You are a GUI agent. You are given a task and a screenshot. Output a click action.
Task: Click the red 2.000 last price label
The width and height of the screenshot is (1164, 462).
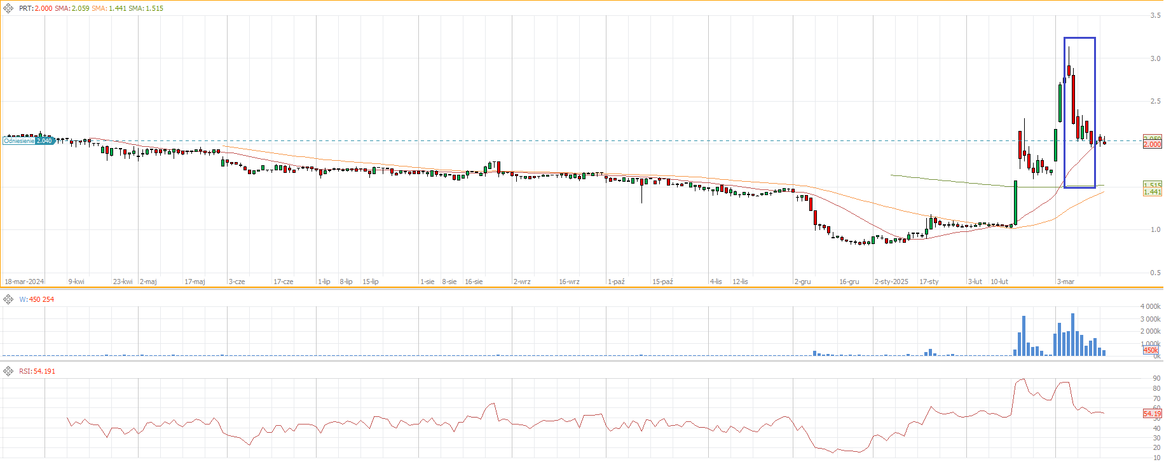1153,144
